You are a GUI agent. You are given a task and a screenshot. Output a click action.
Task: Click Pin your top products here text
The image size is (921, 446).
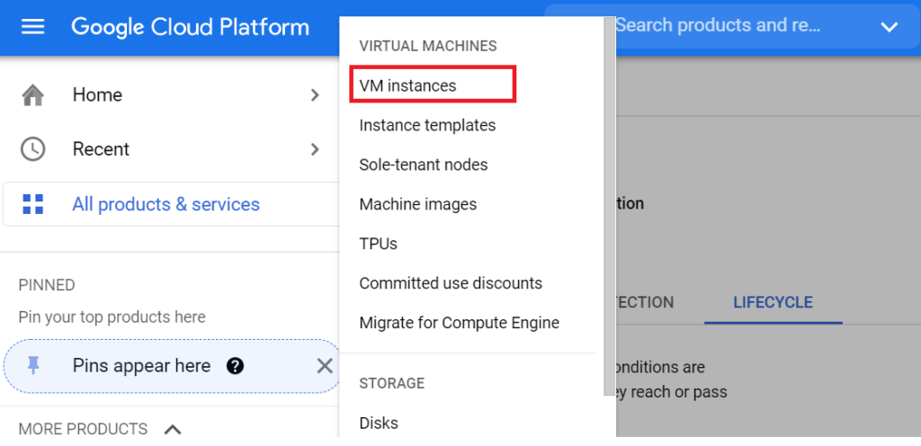tap(112, 317)
